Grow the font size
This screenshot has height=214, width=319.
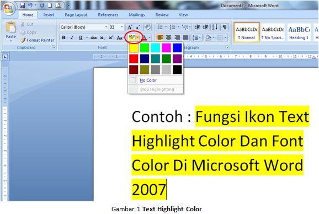pos(130,27)
